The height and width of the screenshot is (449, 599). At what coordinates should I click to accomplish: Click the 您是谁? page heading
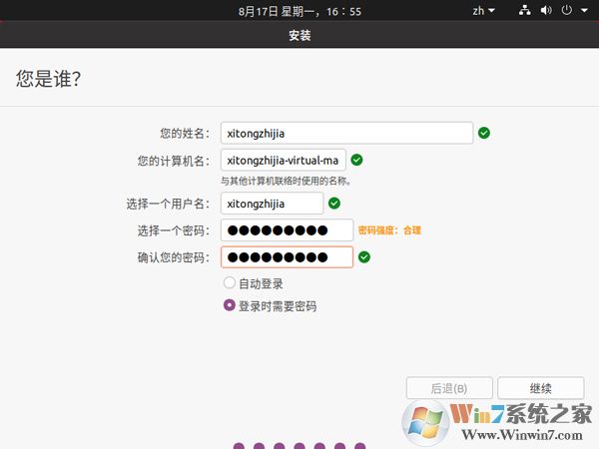point(48,79)
